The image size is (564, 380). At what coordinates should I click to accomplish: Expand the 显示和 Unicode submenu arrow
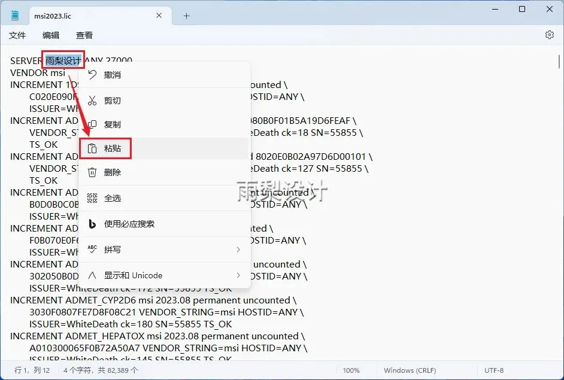click(238, 275)
